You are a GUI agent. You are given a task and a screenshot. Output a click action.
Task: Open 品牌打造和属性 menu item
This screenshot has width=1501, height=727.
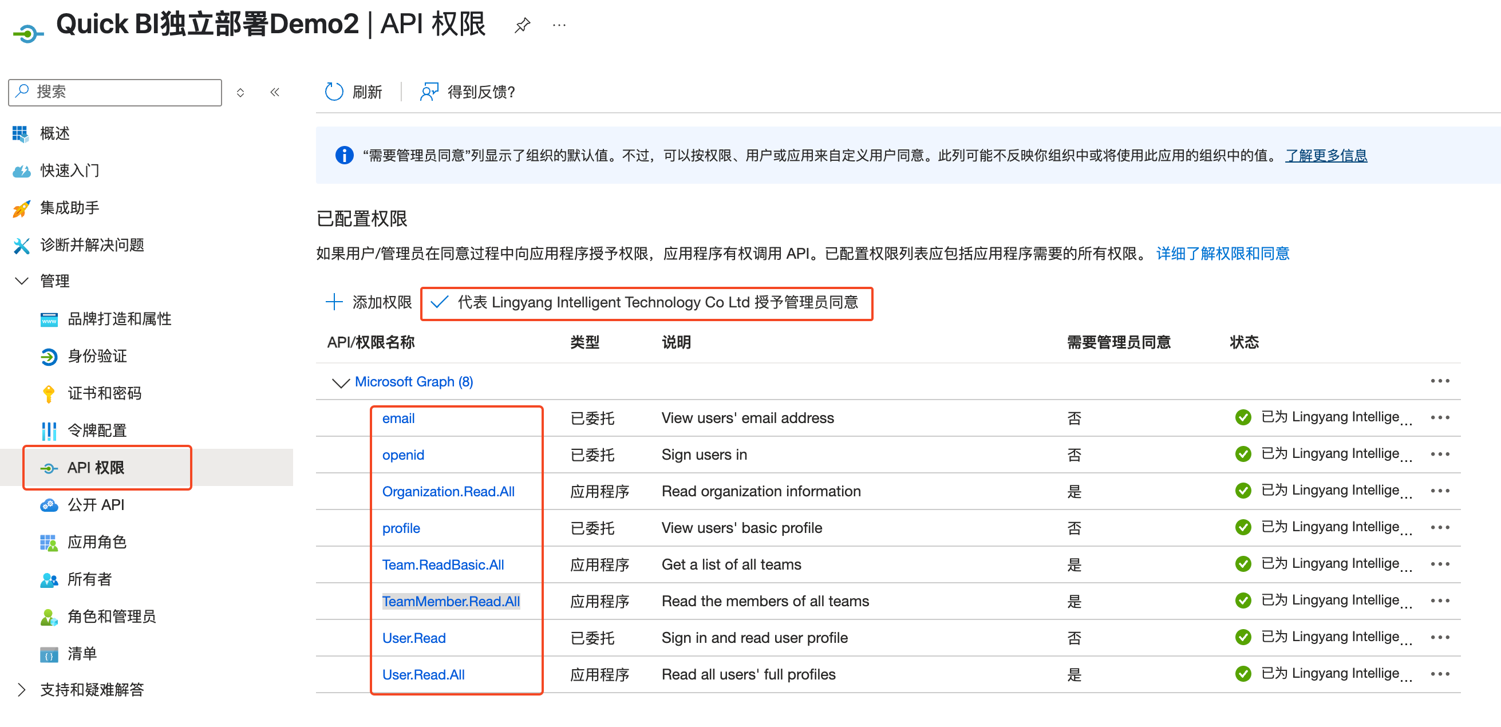tap(120, 319)
